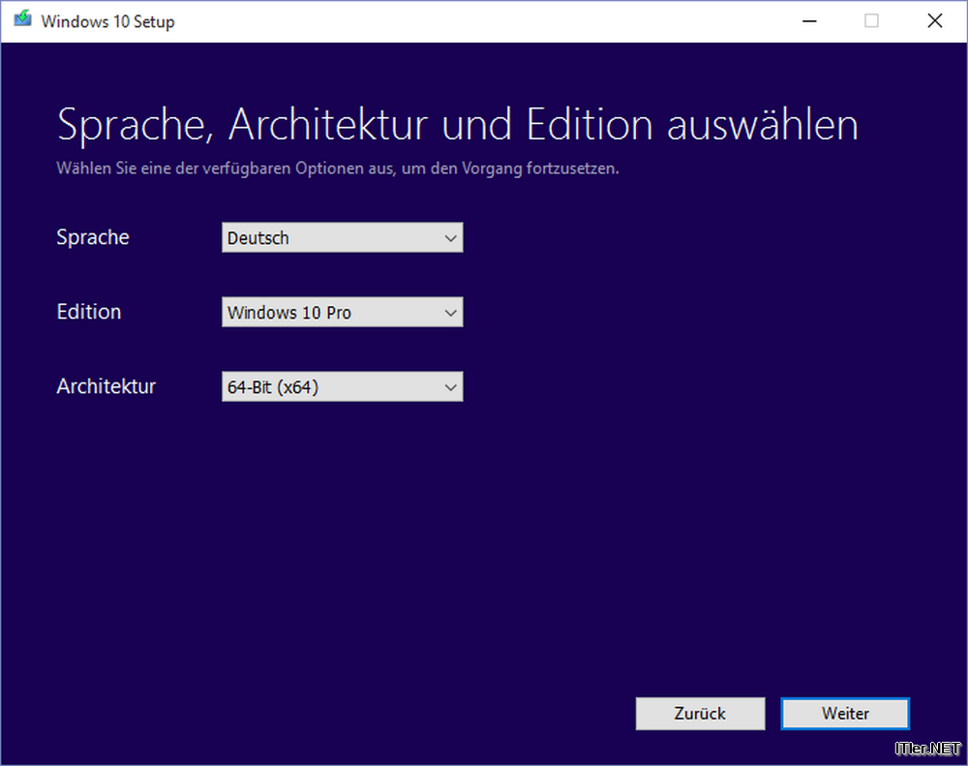Click the Sprache label
The height and width of the screenshot is (766, 968).
92,237
